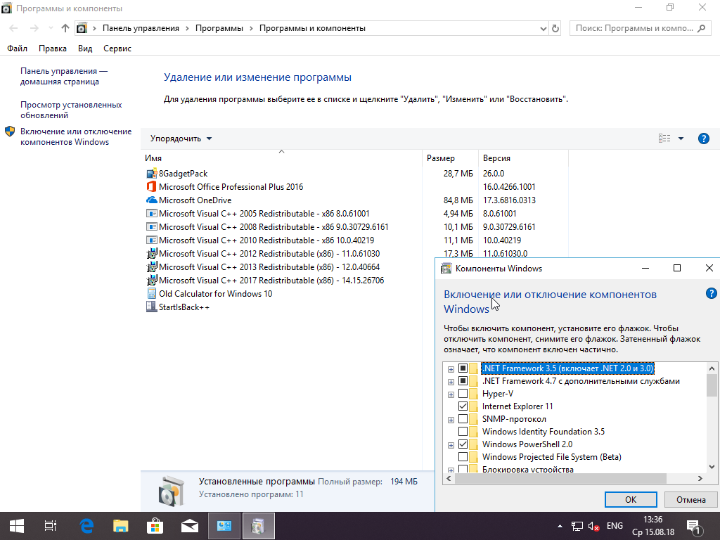
Task: Open the Вид menu
Action: [x=85, y=49]
